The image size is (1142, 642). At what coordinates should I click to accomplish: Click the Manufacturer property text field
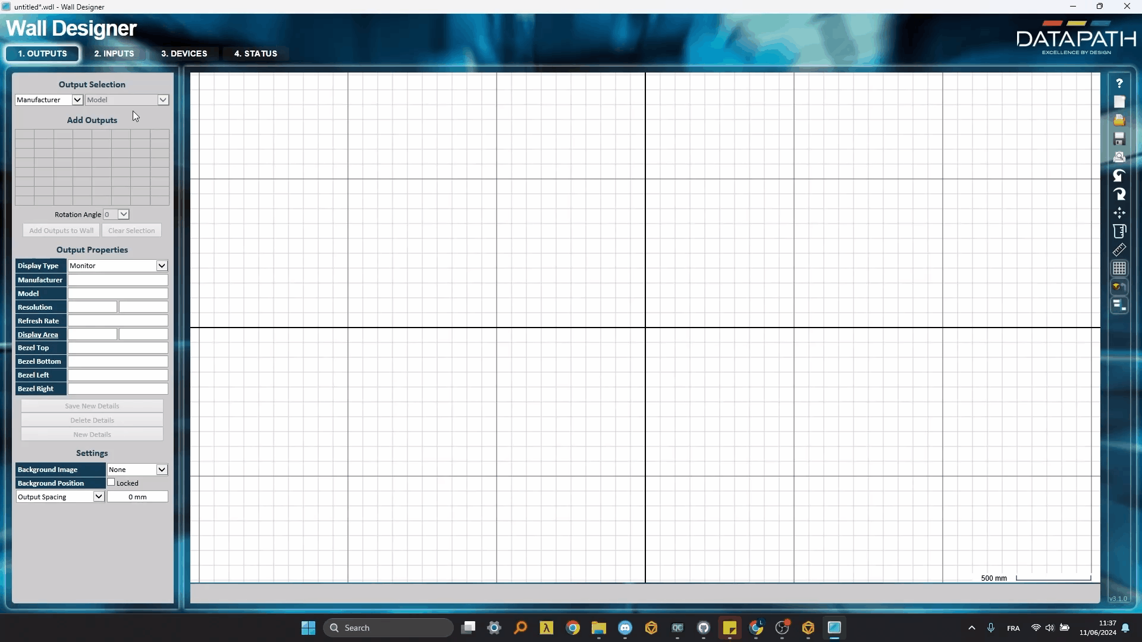(118, 280)
